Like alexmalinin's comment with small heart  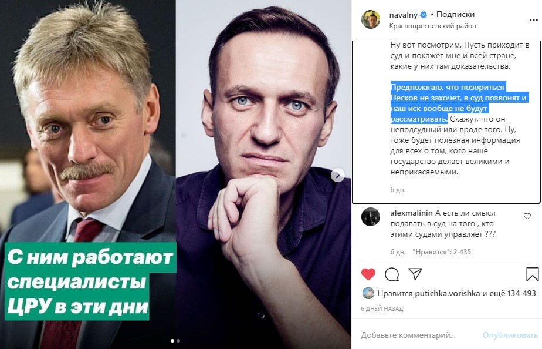tap(527, 216)
